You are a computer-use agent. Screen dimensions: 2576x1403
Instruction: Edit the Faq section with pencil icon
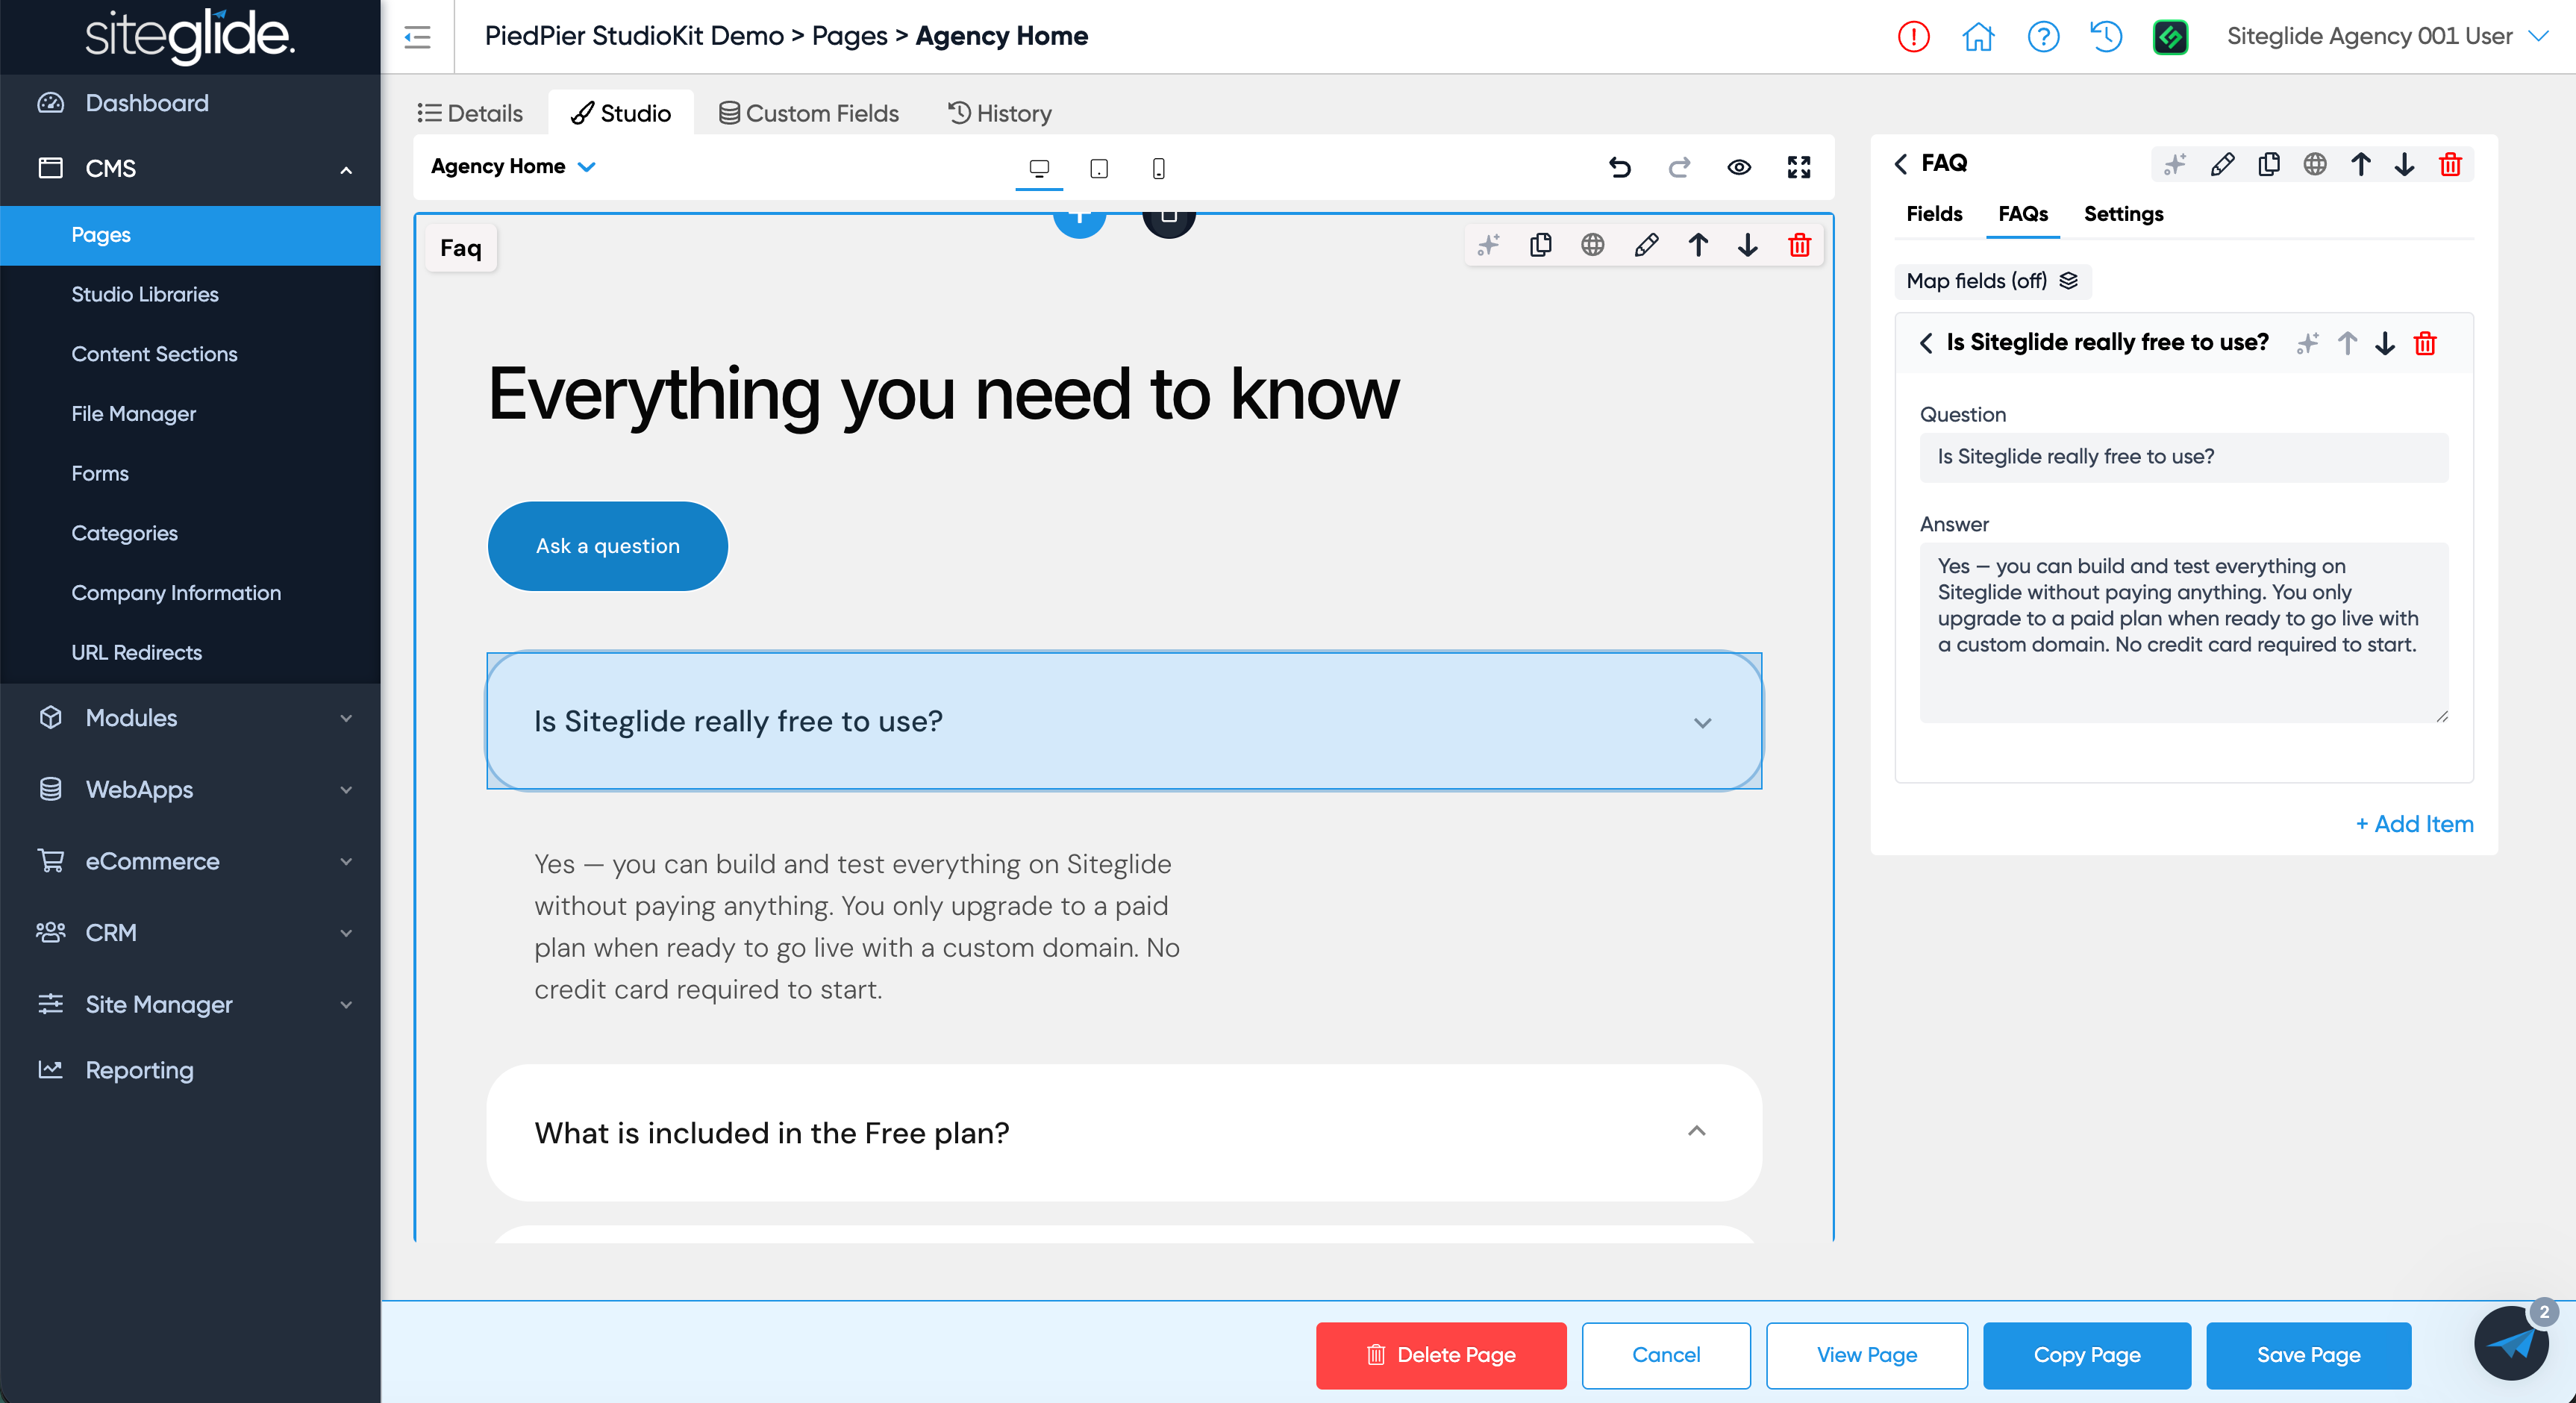click(x=1646, y=245)
